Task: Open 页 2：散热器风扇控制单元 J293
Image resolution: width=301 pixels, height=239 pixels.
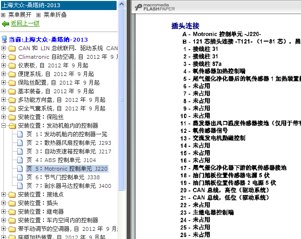Action: click(69, 143)
